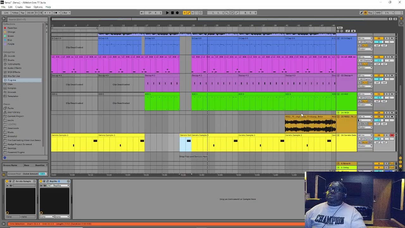Click the browser search field
Screen dimensions: 405x228
coord(27,19)
